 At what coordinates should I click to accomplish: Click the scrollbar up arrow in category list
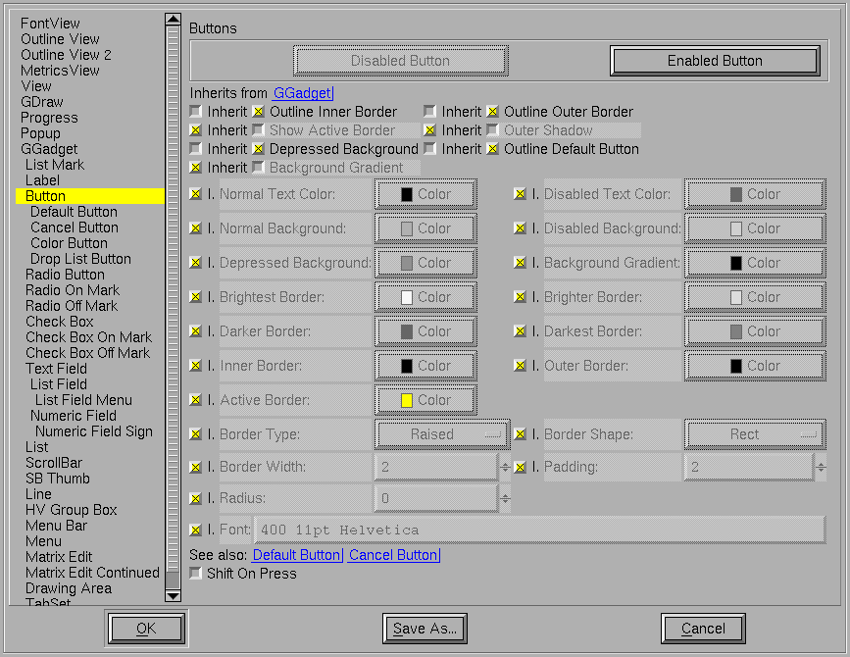[x=173, y=19]
